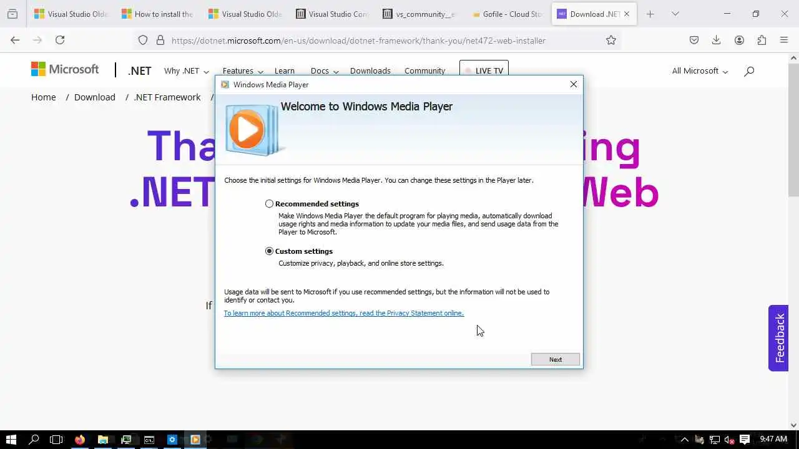Click the site padlock icon
The width and height of the screenshot is (799, 449).
tap(160, 40)
